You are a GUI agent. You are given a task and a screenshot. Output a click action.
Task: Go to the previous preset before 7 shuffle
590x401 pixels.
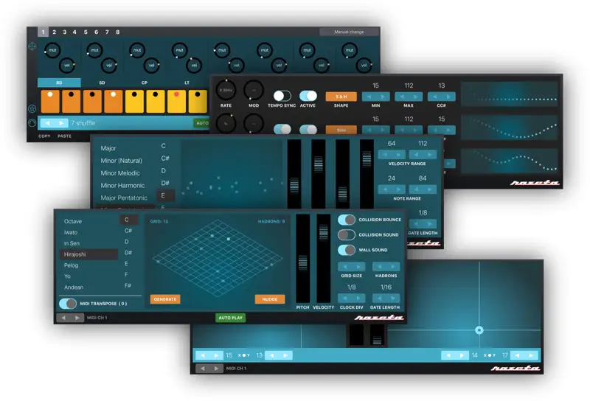coord(48,123)
